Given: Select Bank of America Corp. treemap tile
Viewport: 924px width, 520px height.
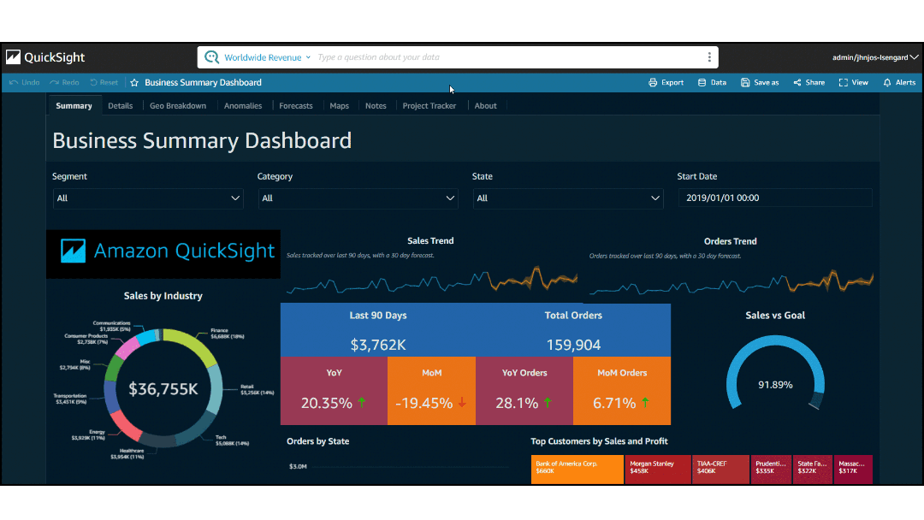Looking at the screenshot, I should [x=577, y=470].
